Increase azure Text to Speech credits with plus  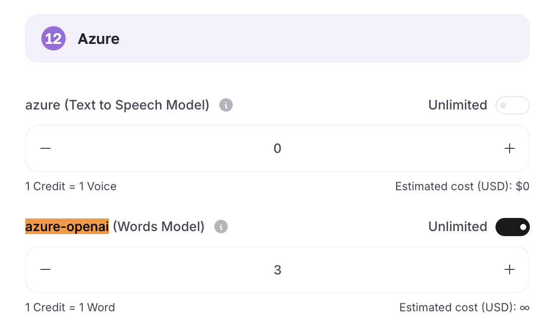(509, 148)
